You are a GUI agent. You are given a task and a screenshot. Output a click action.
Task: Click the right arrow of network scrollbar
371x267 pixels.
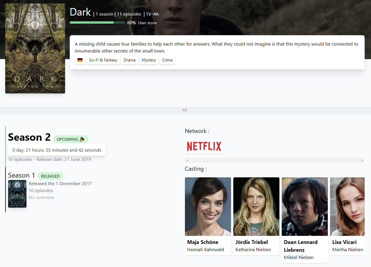pos(362,160)
